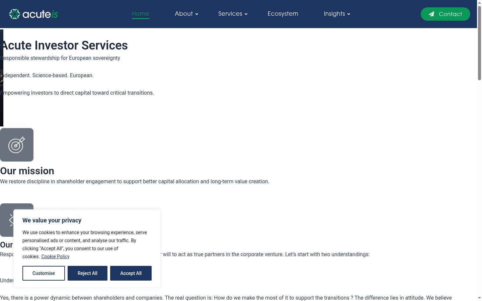Viewport: 482px width, 301px height.
Task: Click the "Our mission" heading
Action: (27, 171)
